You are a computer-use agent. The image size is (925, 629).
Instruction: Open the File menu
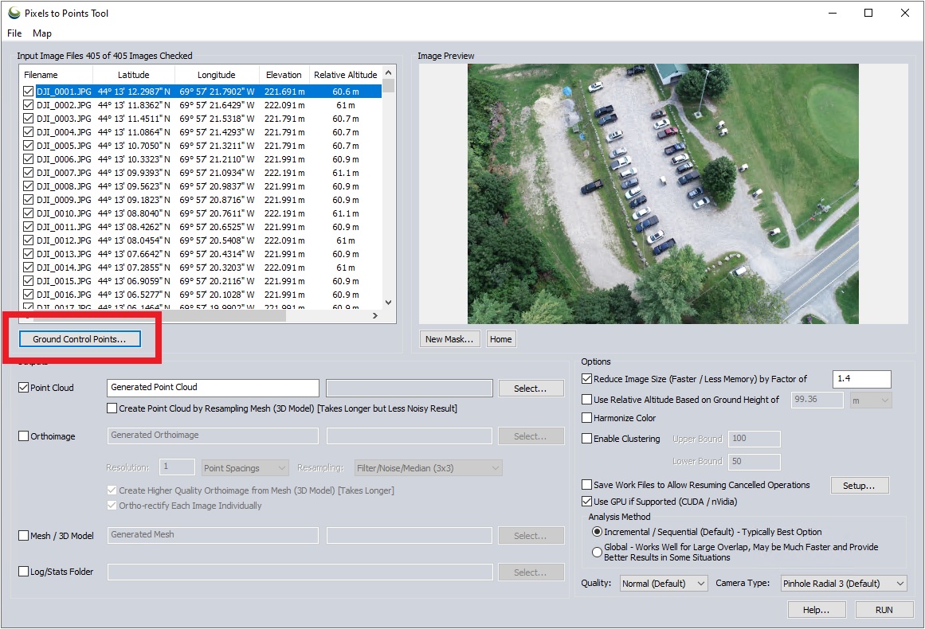click(x=15, y=33)
